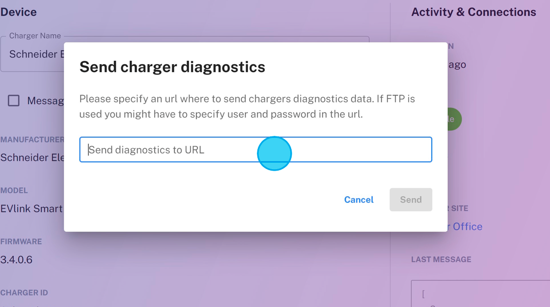The image size is (550, 307).
Task: Click the greyed-out Send button
Action: [411, 200]
